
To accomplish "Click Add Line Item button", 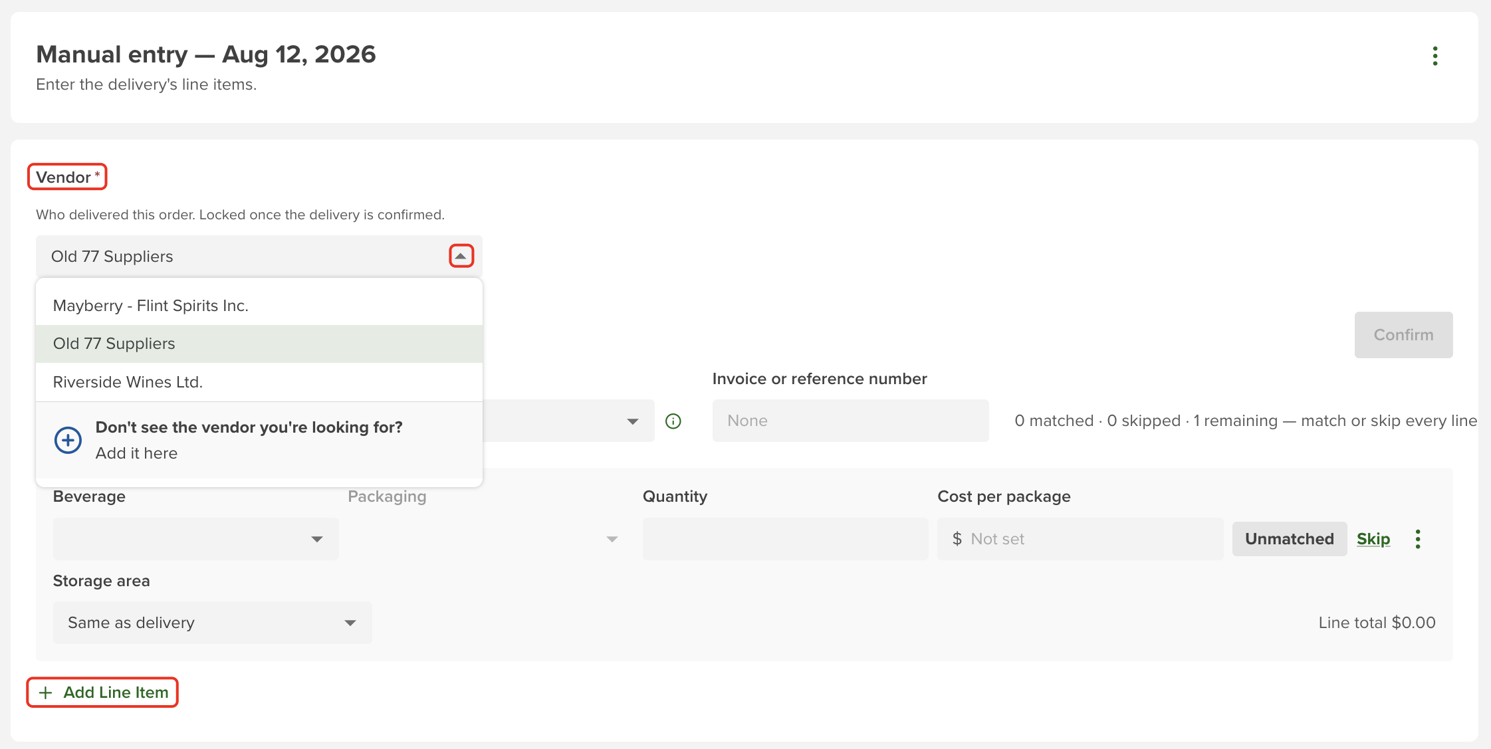I will (102, 693).
